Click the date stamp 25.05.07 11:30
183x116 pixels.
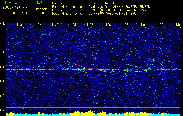tap(15, 13)
